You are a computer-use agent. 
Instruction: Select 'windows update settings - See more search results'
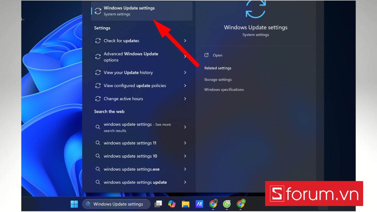pos(142,127)
